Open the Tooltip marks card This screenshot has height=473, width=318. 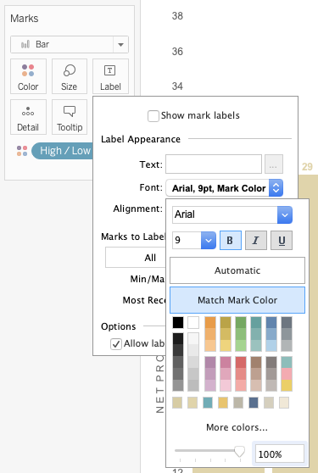coord(70,117)
